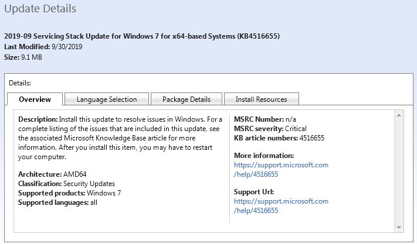Click the Update Details heading
Image resolution: width=417 pixels, height=244 pixels.
pos(40,9)
